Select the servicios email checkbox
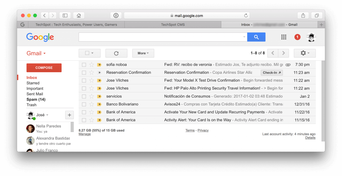The height and width of the screenshot is (176, 342). pos(84,96)
